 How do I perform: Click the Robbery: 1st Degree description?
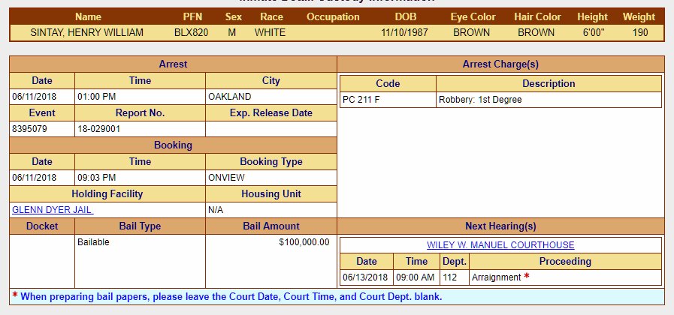(479, 100)
